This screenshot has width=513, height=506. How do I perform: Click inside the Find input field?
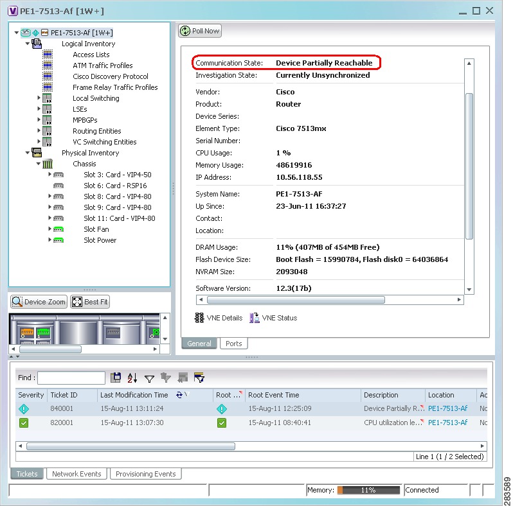pyautogui.click(x=71, y=378)
